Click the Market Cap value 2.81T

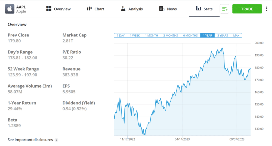click(68, 41)
